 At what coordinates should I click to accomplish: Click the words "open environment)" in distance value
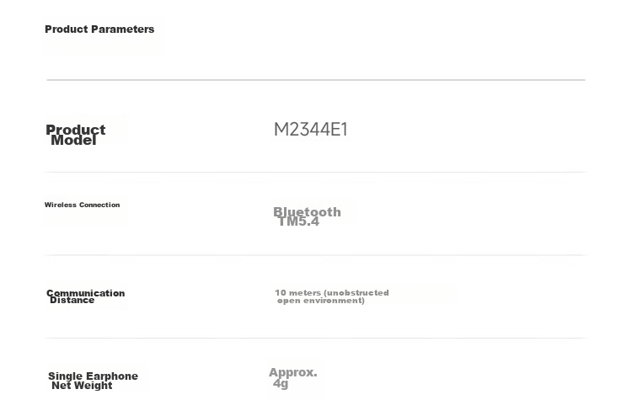[x=321, y=301]
